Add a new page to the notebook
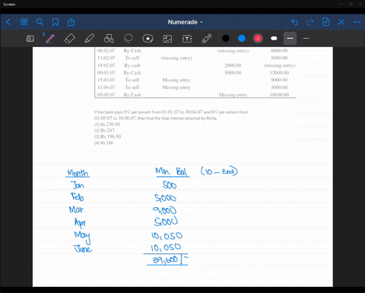Screen dimensions: 365x293 point(325,22)
